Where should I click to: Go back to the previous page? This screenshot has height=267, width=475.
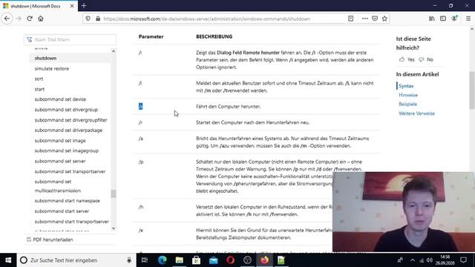click(x=7, y=19)
